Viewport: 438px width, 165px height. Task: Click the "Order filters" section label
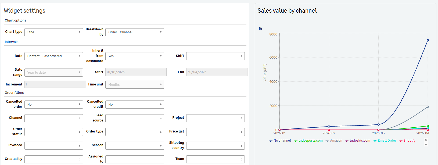(x=14, y=93)
